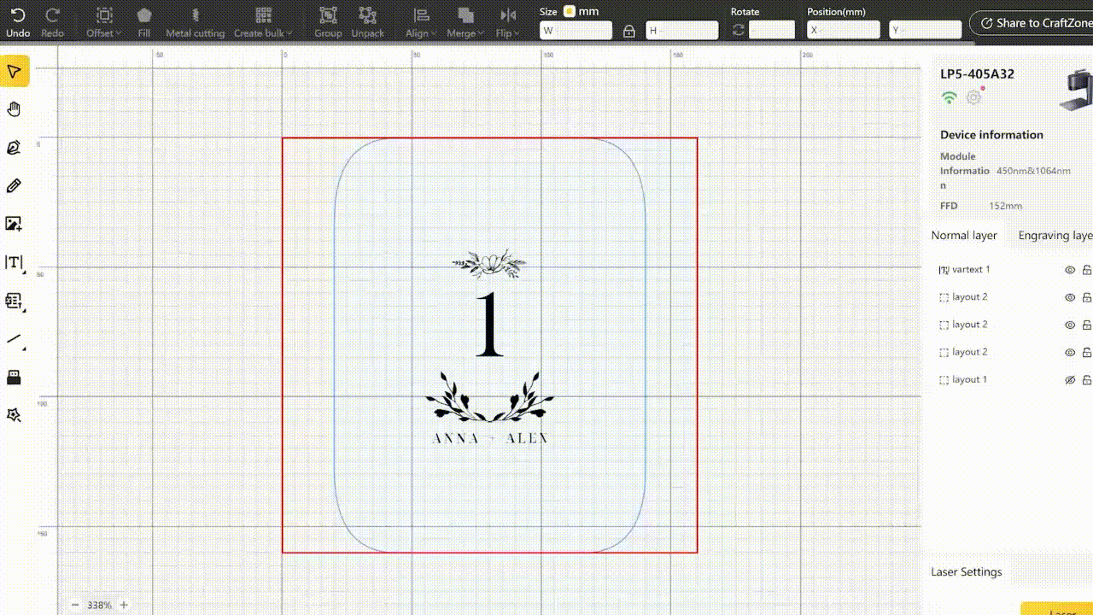Screen dimensions: 1093x615
Task: Switch to the Normal layer tab
Action: click(x=964, y=235)
